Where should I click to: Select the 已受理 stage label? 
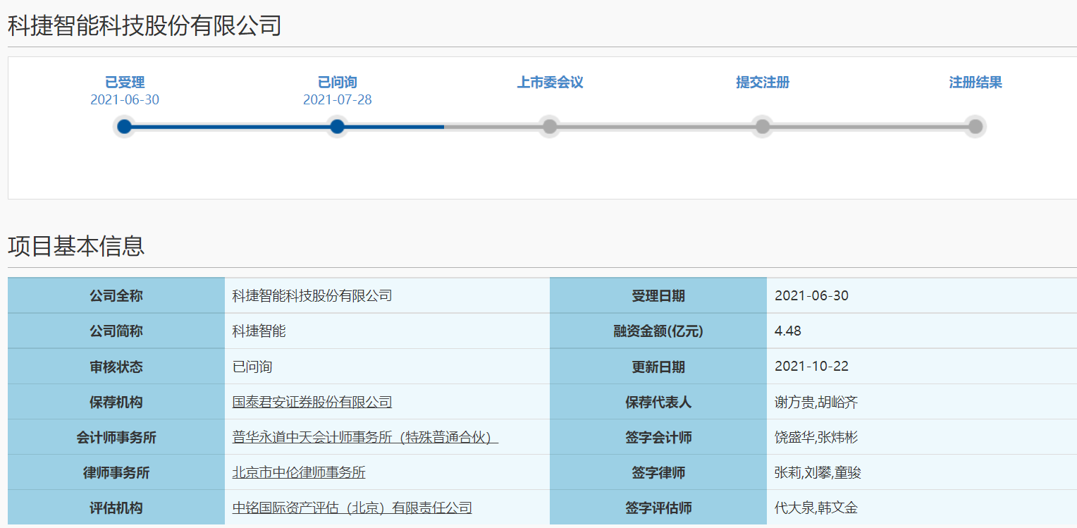pos(125,82)
